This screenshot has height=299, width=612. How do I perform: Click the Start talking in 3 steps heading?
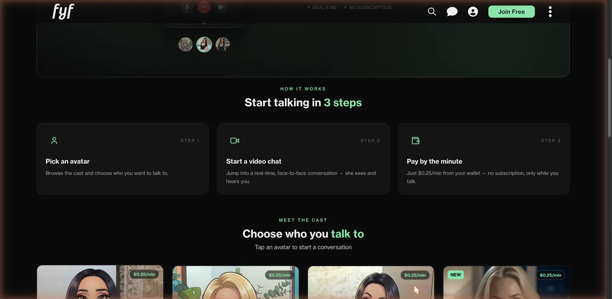pos(303,102)
